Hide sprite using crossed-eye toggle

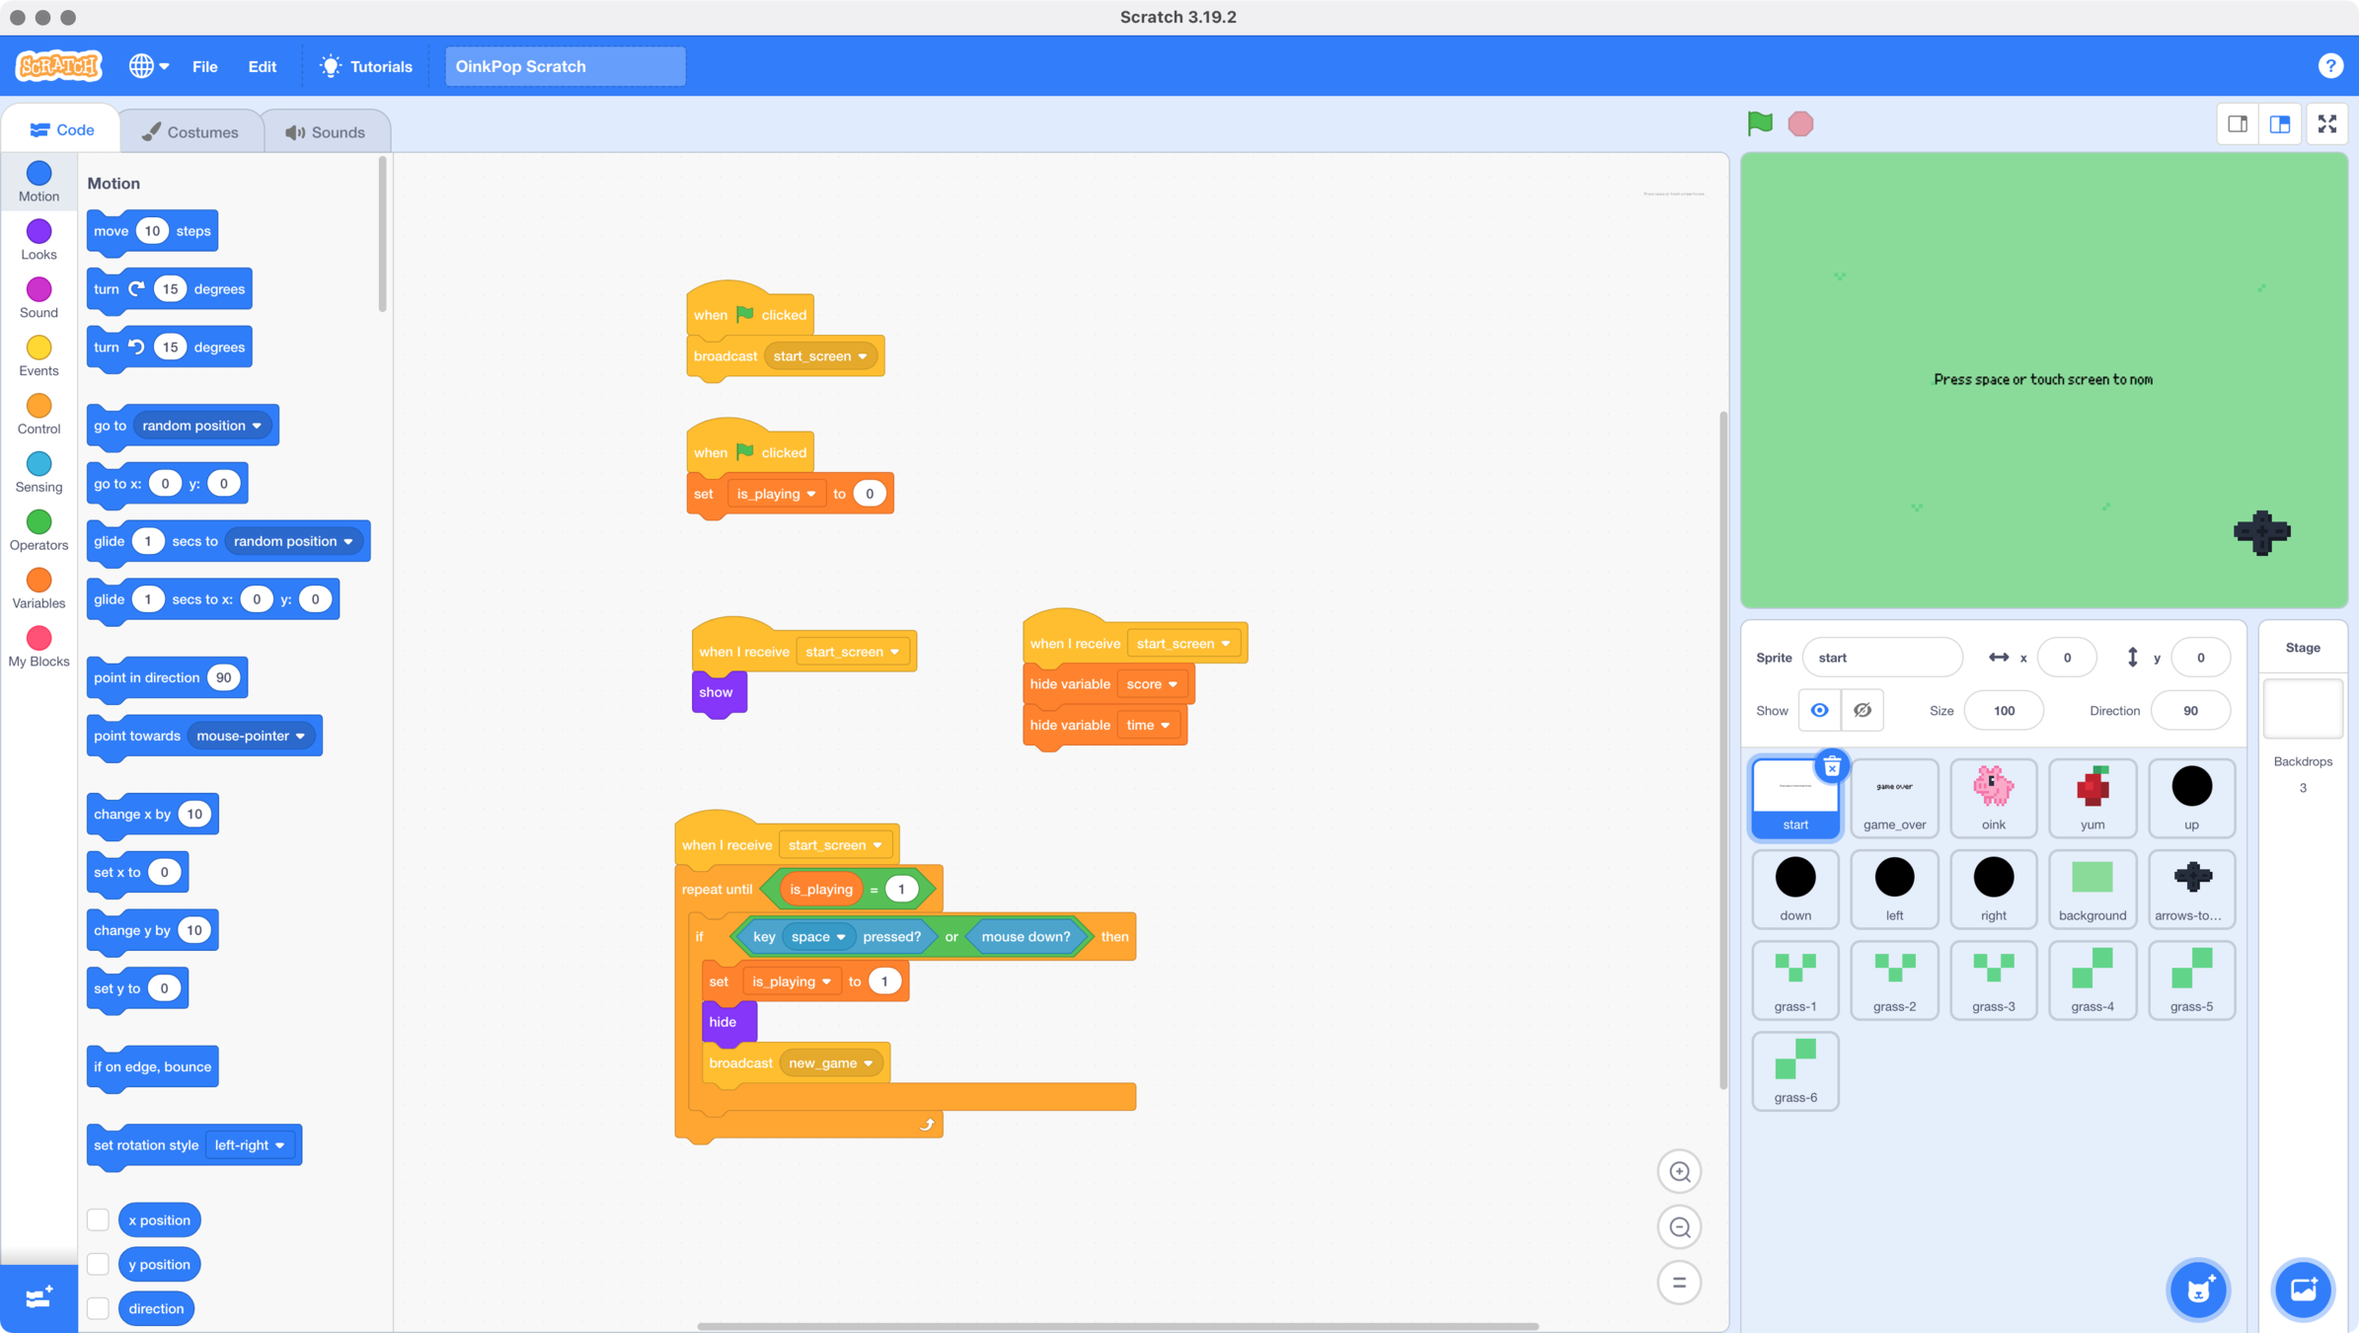tap(1862, 711)
